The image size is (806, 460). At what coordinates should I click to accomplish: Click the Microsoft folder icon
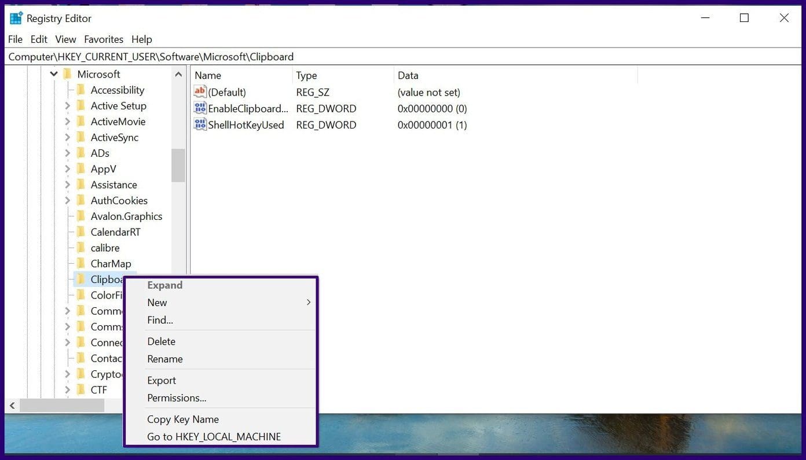tap(68, 74)
